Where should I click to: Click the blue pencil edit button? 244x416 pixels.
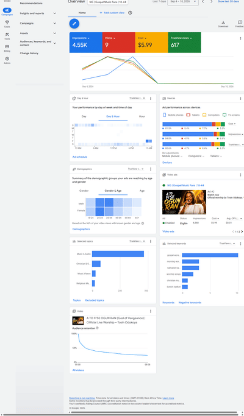(x=74, y=24)
